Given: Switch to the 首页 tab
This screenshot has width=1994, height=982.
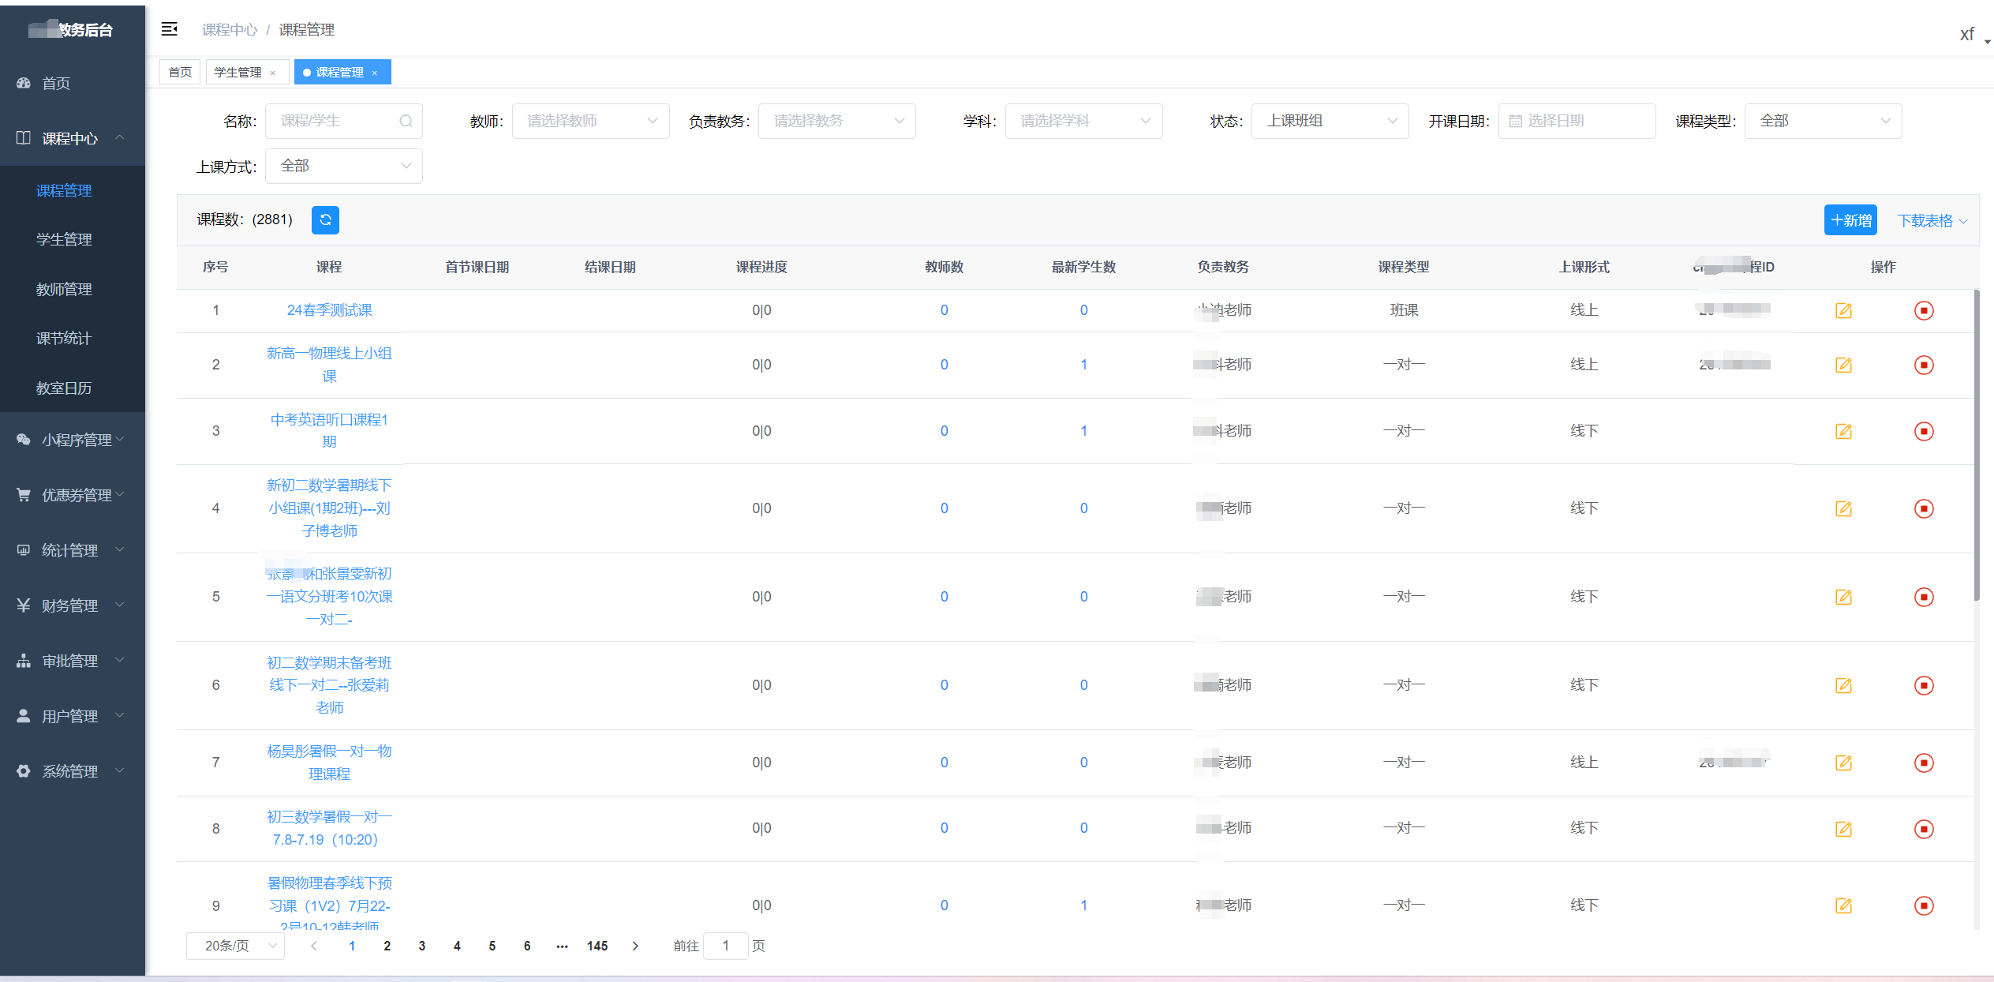Looking at the screenshot, I should [x=180, y=72].
